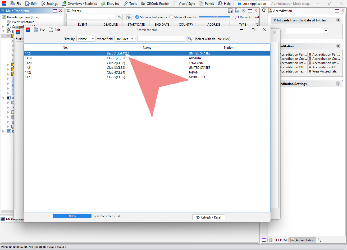Click the 100 % records progress bar
The width and height of the screenshot is (347, 250).
point(72,216)
